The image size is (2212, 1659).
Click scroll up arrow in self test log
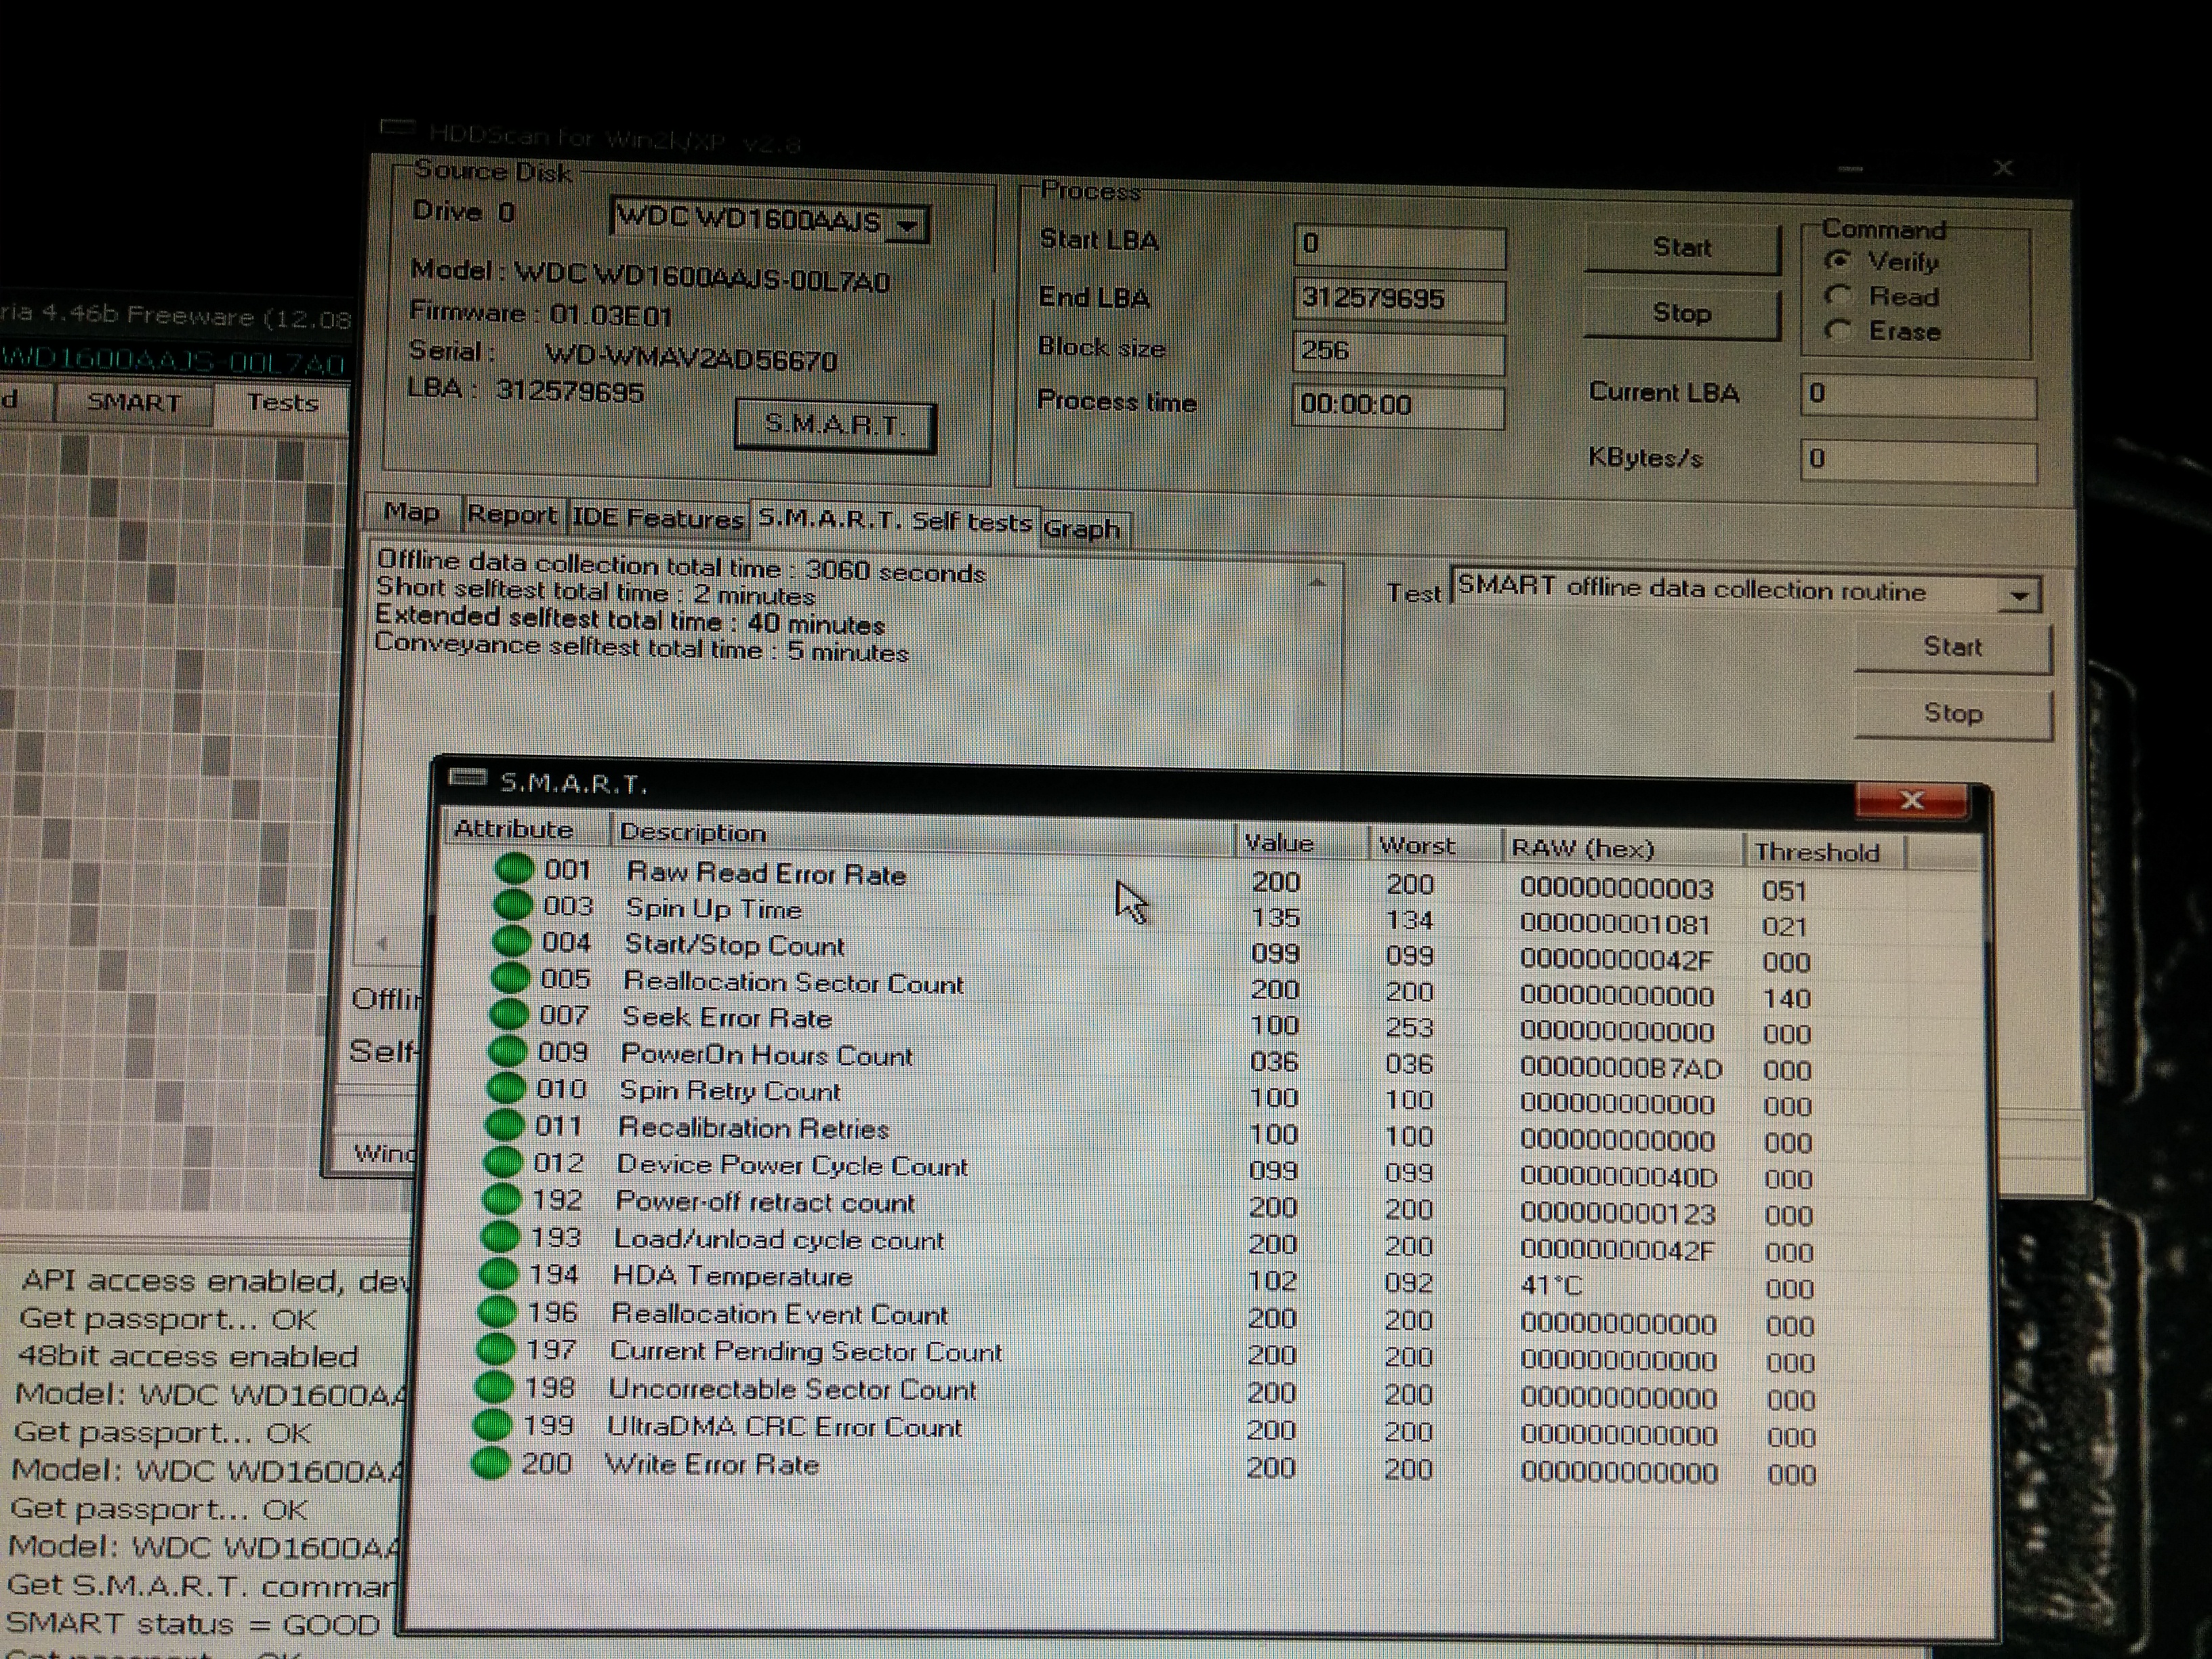click(x=1317, y=583)
